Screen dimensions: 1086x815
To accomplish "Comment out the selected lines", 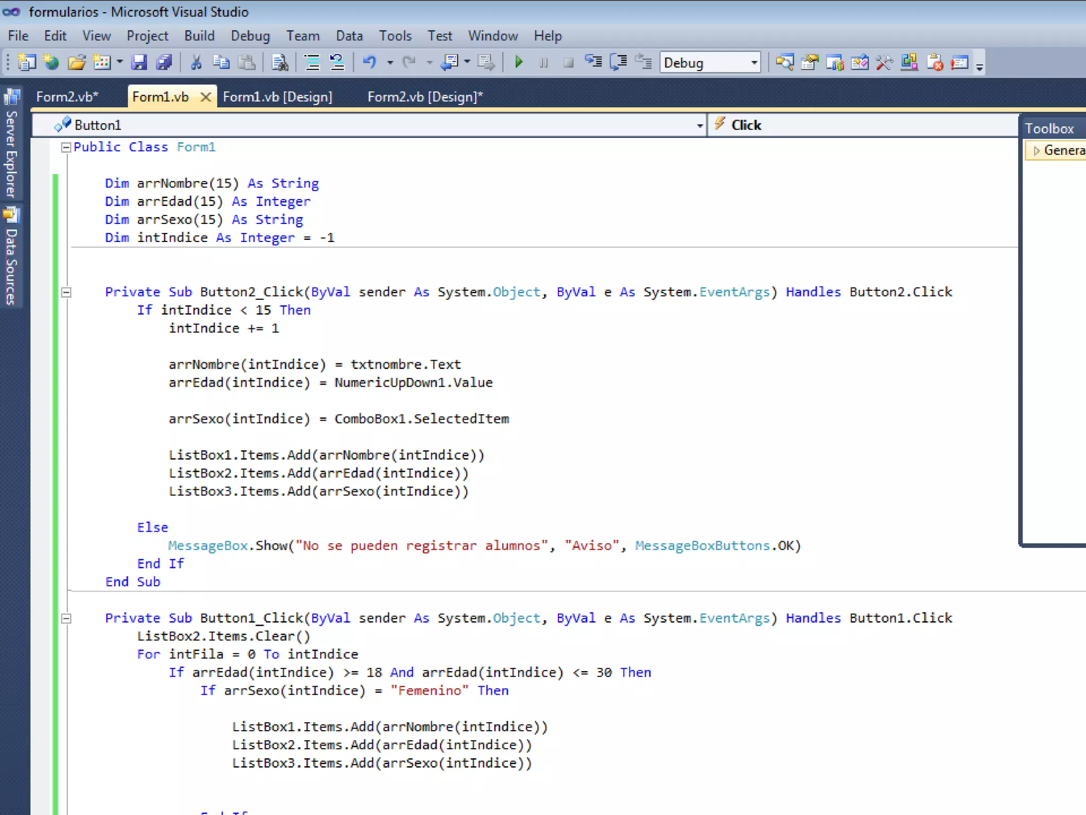I will point(312,63).
